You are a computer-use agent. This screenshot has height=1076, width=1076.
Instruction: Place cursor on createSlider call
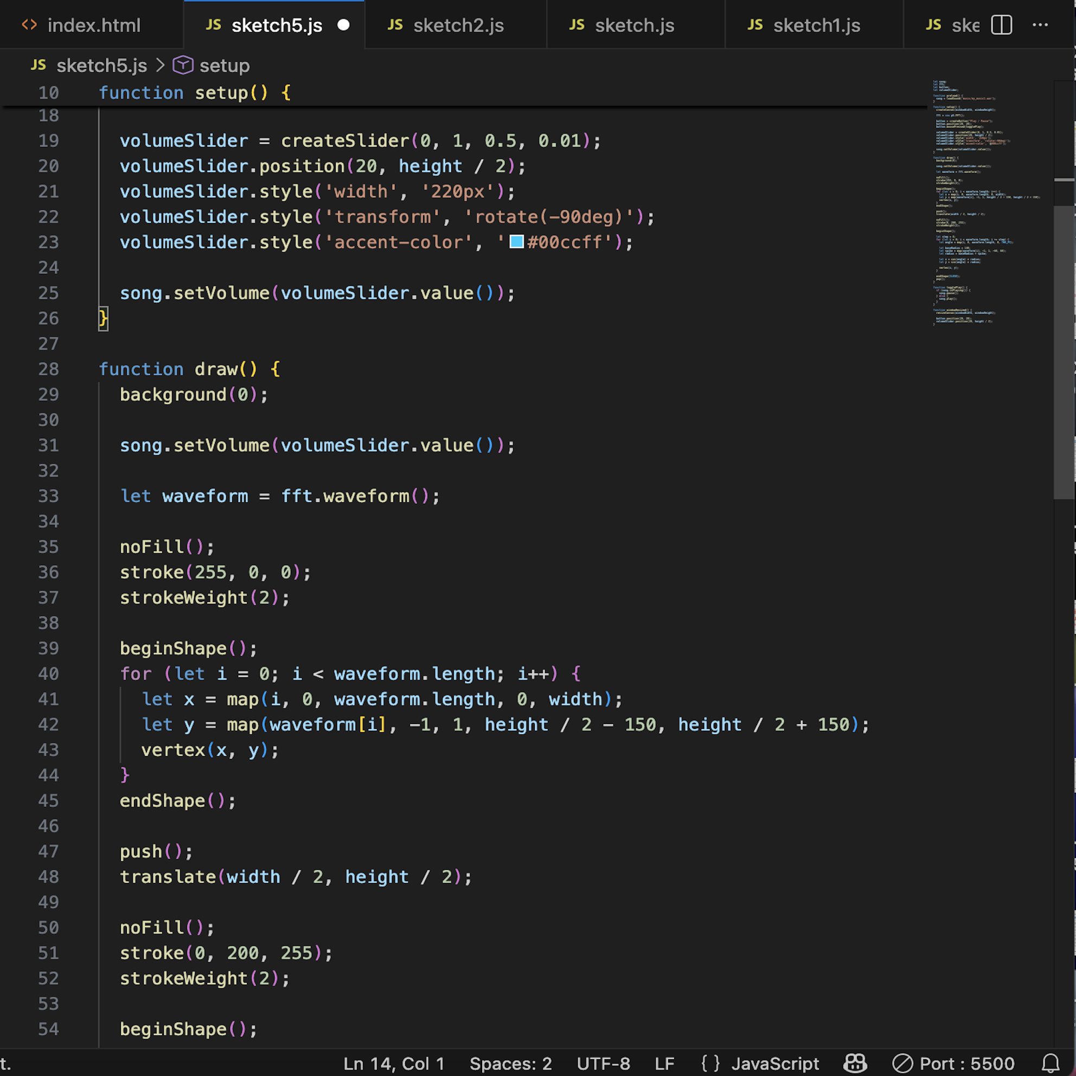(x=345, y=140)
